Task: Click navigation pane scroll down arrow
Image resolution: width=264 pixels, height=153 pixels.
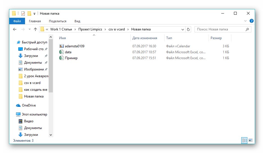Action: [51, 135]
